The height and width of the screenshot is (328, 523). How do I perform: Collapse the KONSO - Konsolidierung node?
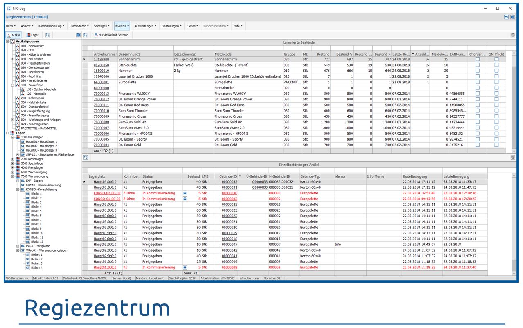(18, 190)
